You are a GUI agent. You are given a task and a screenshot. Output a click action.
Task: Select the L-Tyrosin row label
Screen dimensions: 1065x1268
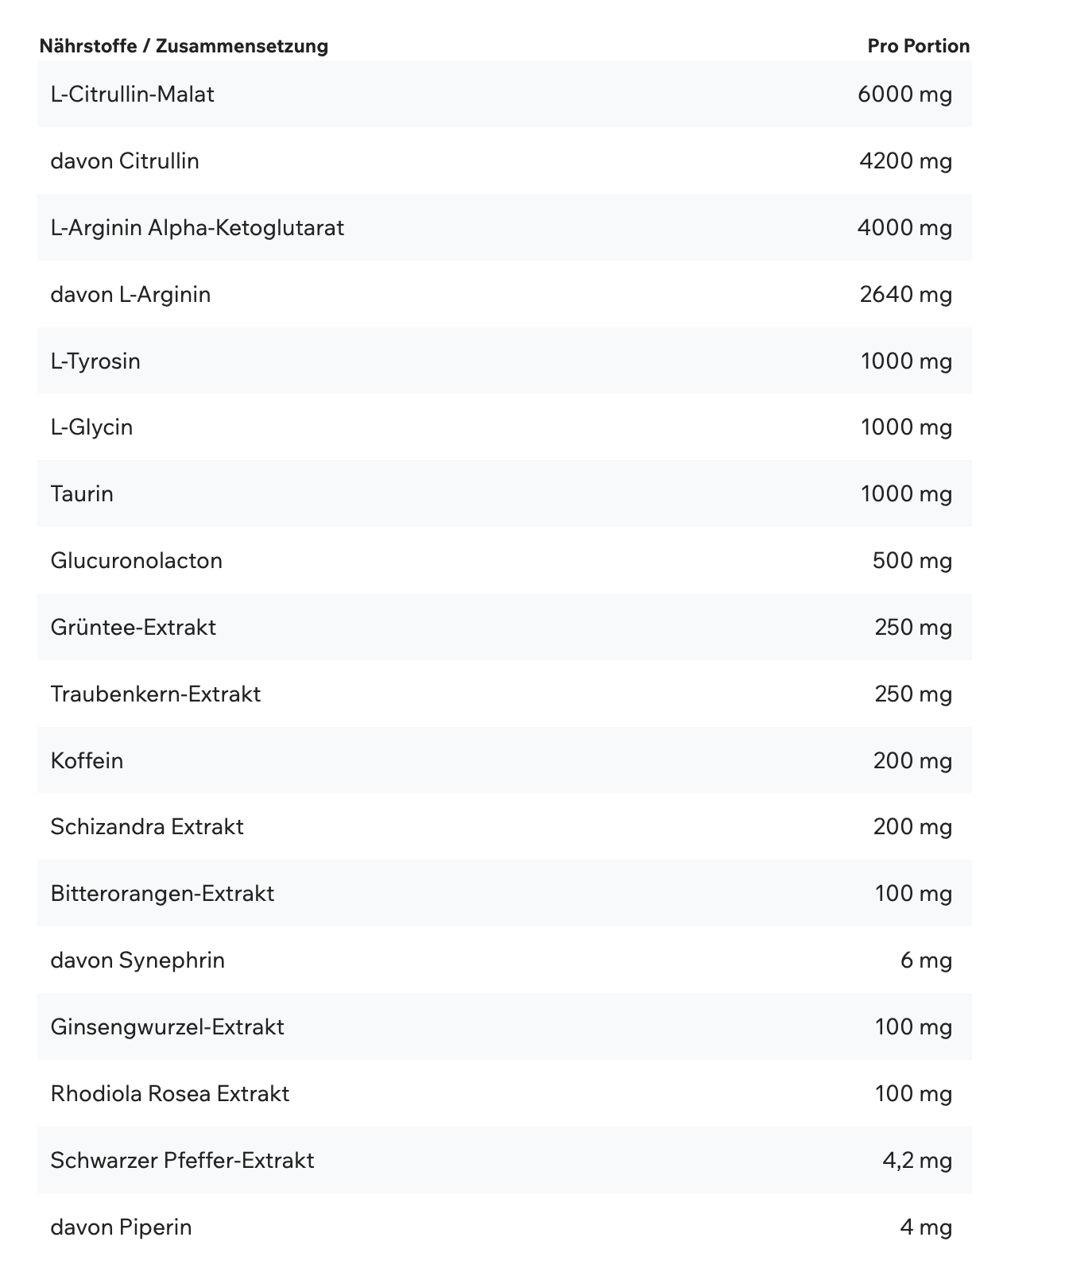95,361
